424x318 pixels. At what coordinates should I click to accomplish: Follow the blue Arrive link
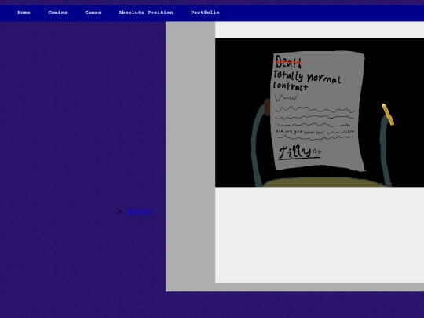point(139,211)
